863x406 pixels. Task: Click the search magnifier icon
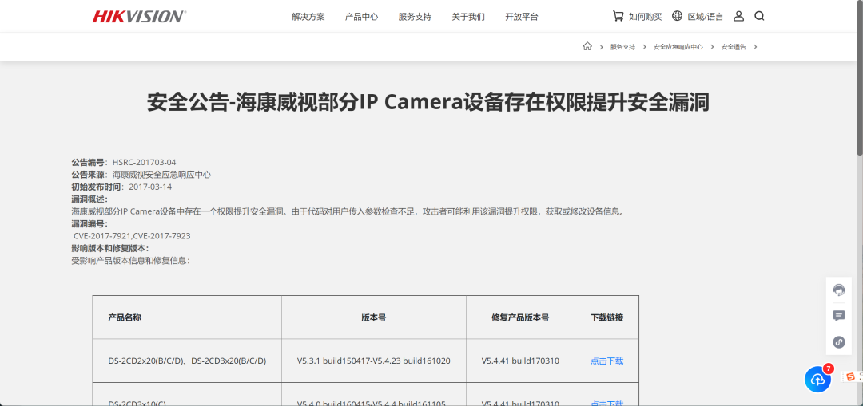click(x=759, y=16)
